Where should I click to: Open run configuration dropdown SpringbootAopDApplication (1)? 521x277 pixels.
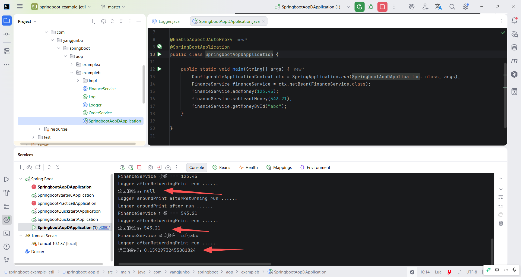312,7
